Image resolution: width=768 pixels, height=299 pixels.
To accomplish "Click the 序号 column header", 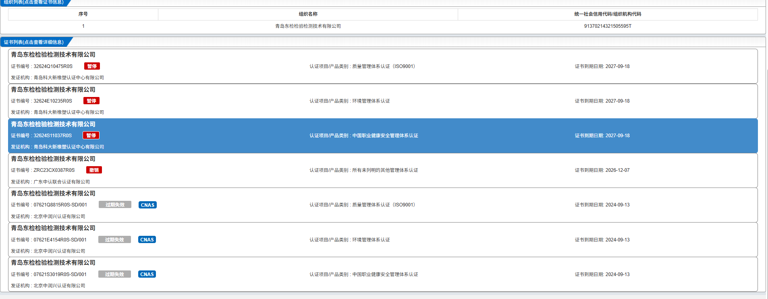I will tap(83, 14).
